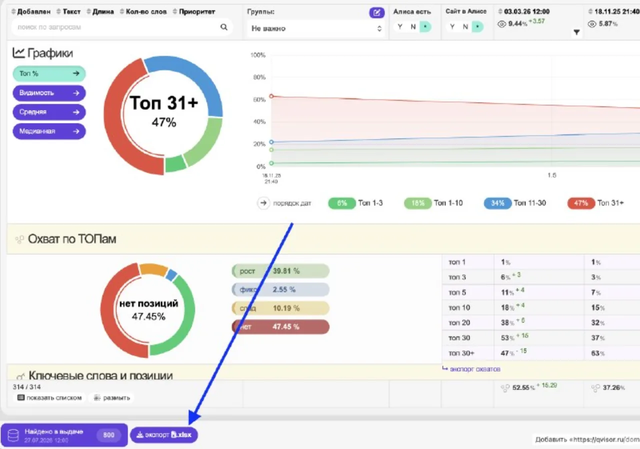Click the coverage icon next to 52.55%
The image size is (640, 449).
click(505, 388)
